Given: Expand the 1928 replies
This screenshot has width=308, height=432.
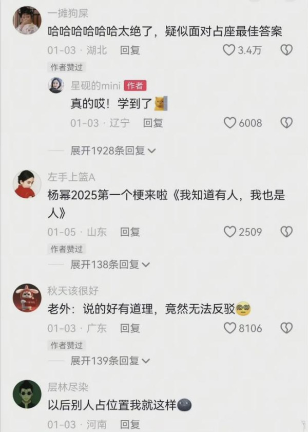Looking at the screenshot, I should (113, 151).
